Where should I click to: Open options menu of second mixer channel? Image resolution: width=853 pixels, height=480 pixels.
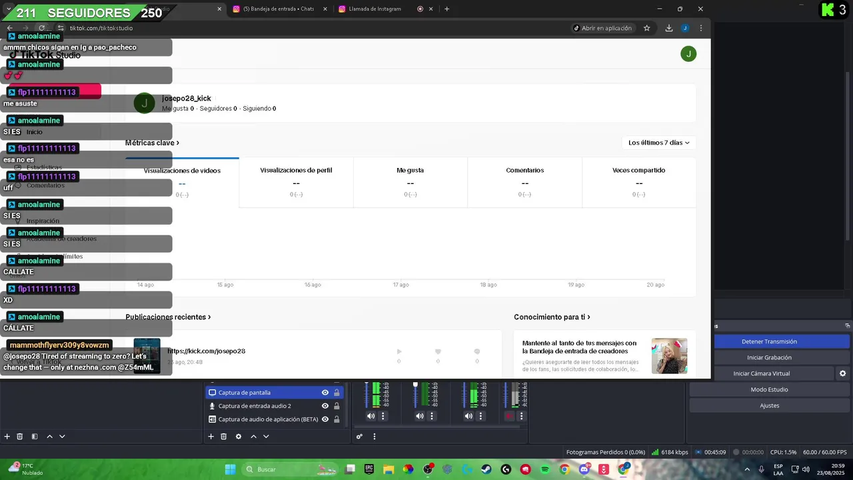[432, 416]
